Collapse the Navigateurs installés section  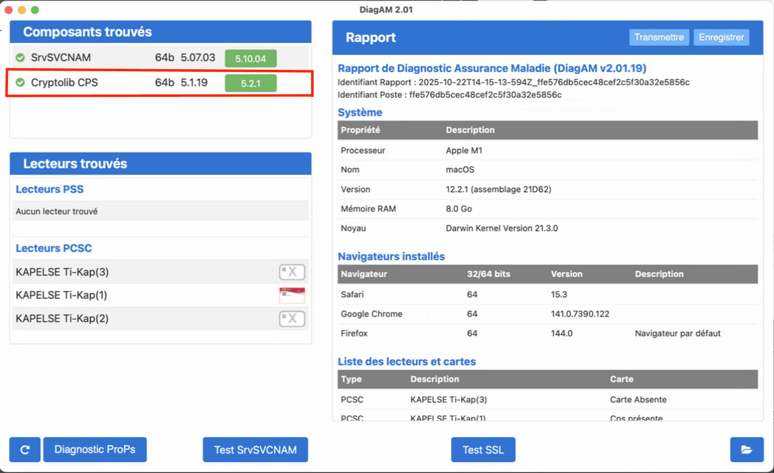pyautogui.click(x=391, y=256)
